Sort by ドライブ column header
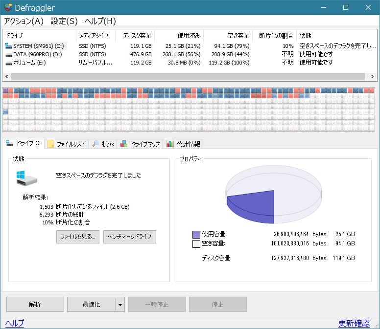The image size is (380, 329). (40, 36)
